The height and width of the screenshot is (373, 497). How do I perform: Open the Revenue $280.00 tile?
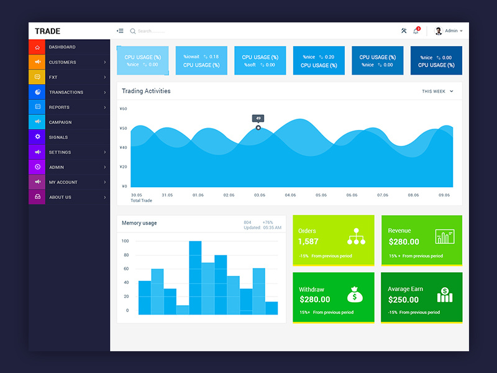coord(421,239)
